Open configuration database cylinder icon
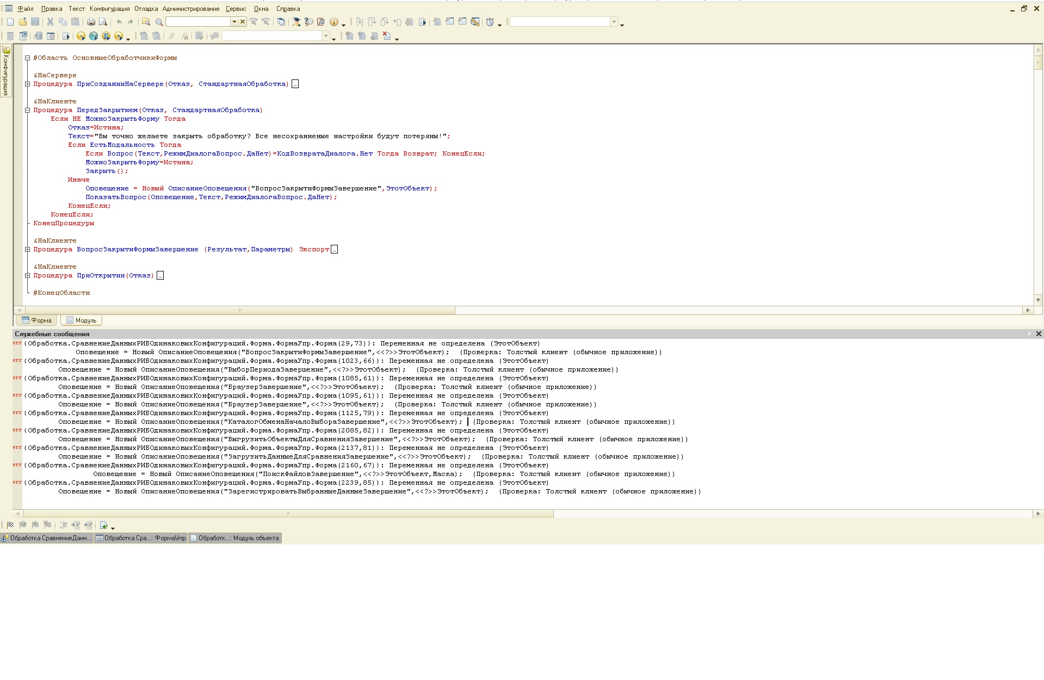The height and width of the screenshot is (680, 1044). click(x=38, y=36)
